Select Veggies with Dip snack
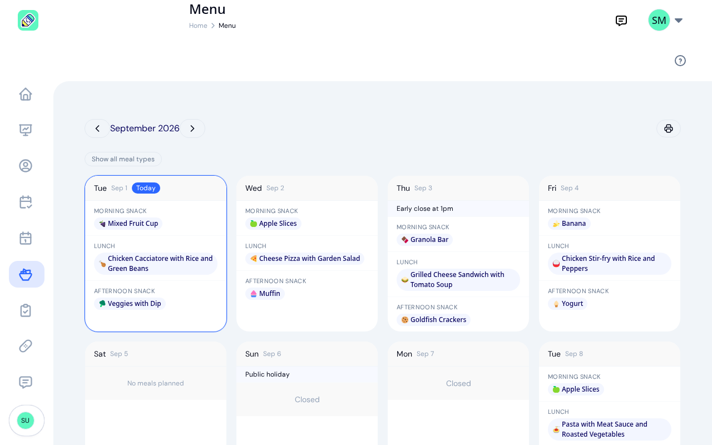Image resolution: width=712 pixels, height=445 pixels. [x=130, y=304]
